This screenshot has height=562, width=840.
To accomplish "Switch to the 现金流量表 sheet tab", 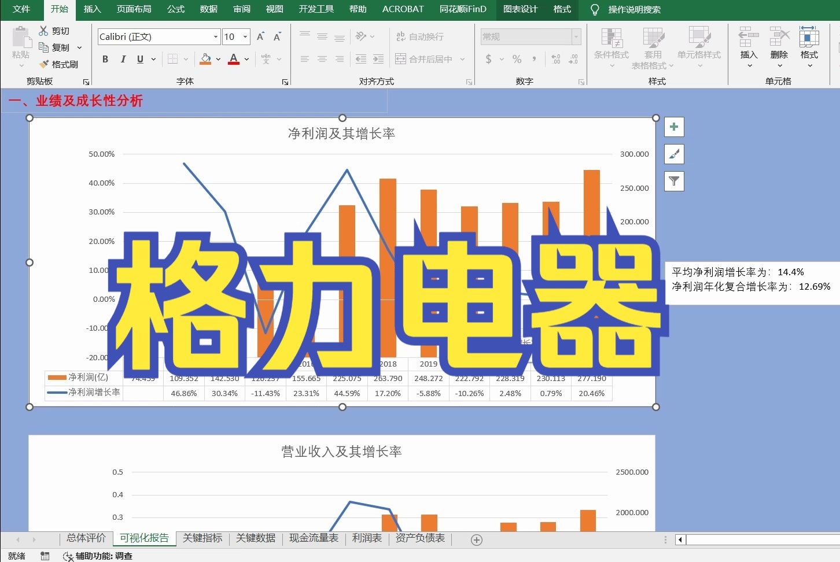I will click(x=314, y=538).
